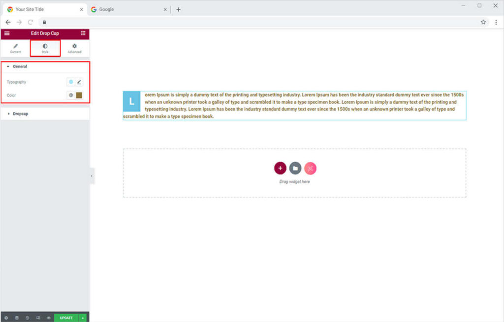Open the History icon in bottom bar
Viewport: 504px width, 322px height.
tap(28, 318)
